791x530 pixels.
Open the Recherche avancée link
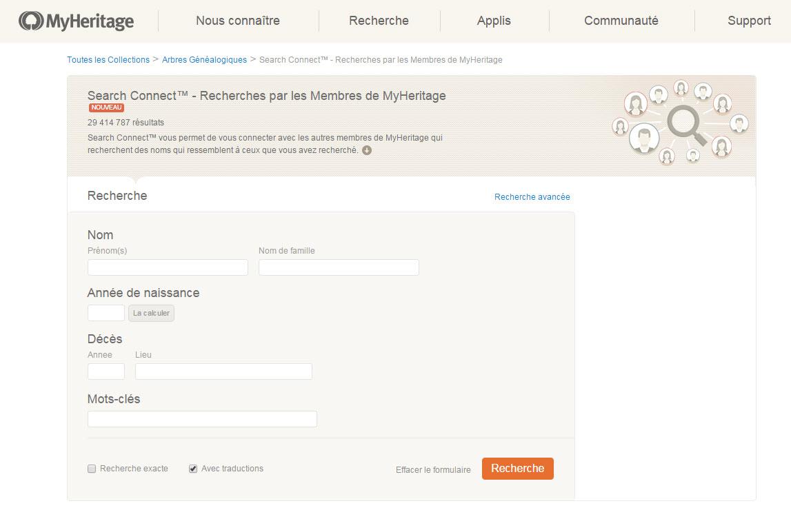point(532,196)
